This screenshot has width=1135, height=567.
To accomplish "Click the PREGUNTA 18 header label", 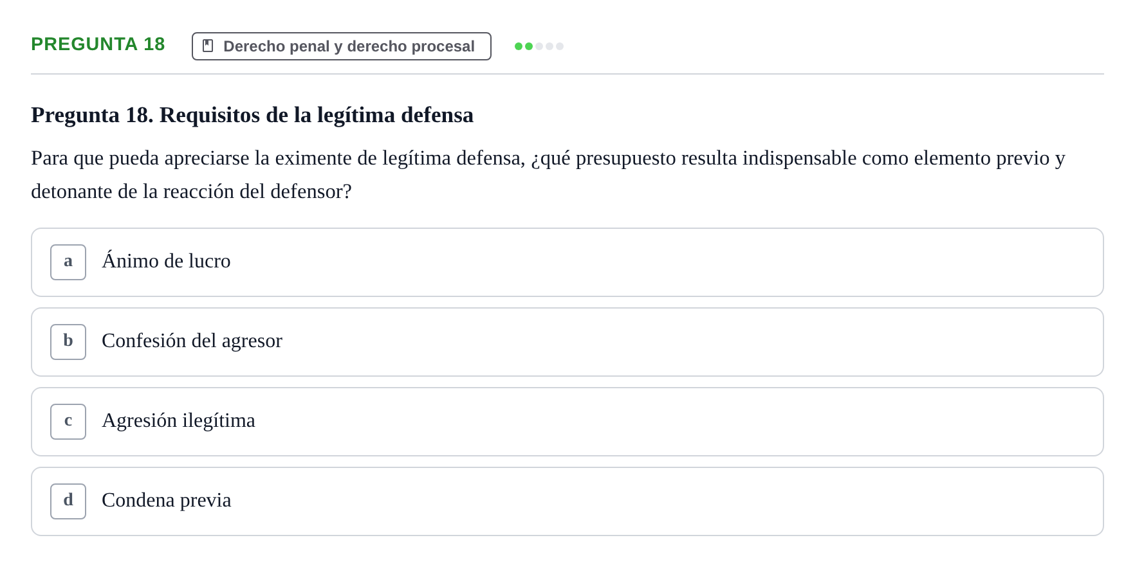I will click(x=98, y=44).
